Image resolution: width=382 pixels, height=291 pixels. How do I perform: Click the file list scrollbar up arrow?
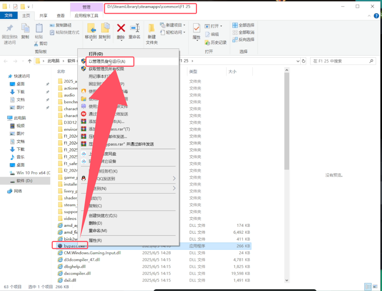tap(287, 70)
